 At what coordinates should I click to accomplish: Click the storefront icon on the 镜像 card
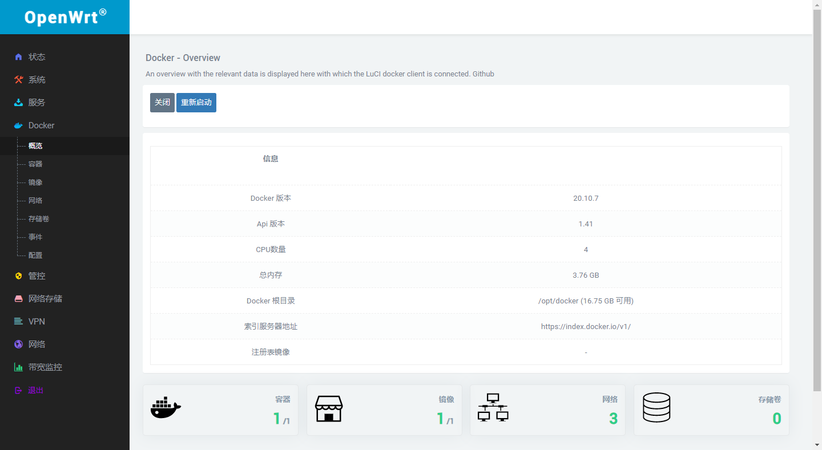(329, 408)
